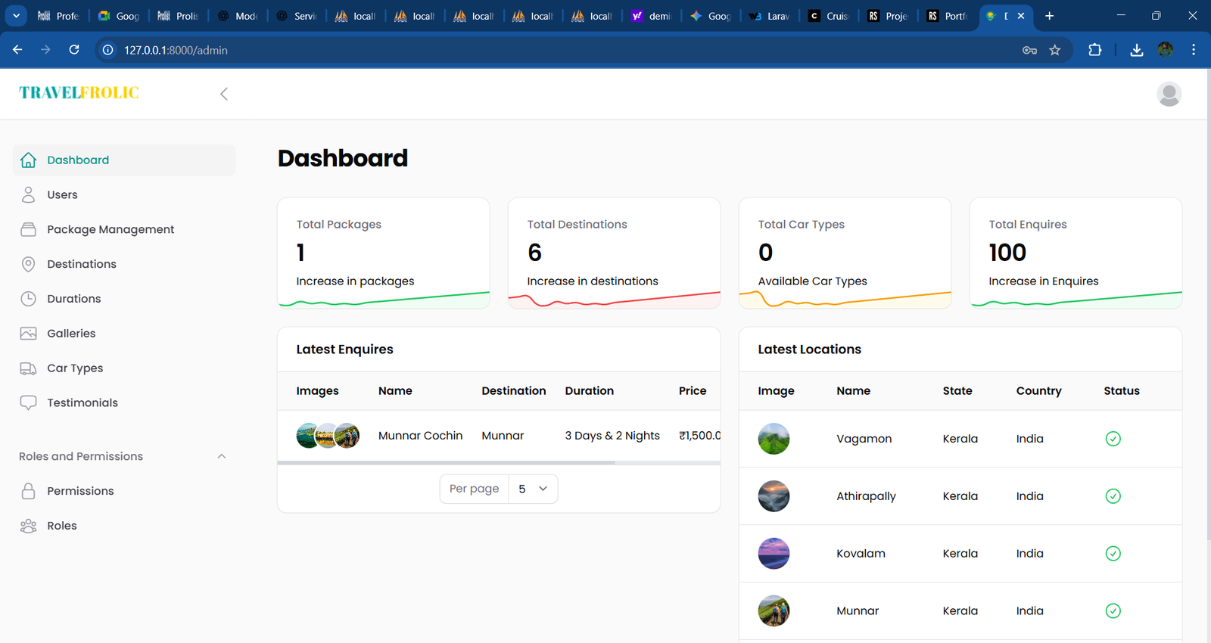Open the Galleries image icon
Screen dimensions: 1211x643
point(28,334)
